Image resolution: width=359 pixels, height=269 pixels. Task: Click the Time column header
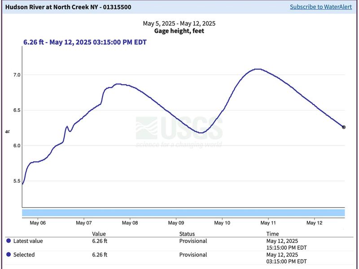pos(272,234)
